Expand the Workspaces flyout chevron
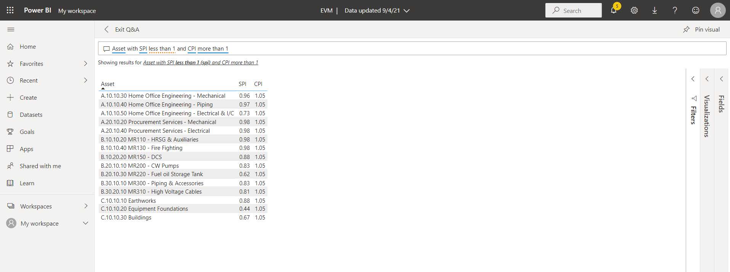Image resolution: width=730 pixels, height=272 pixels. (85, 206)
